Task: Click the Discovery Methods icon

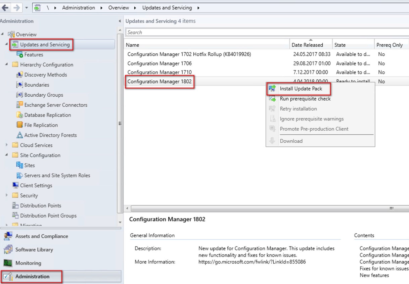Action: pyautogui.click(x=19, y=75)
